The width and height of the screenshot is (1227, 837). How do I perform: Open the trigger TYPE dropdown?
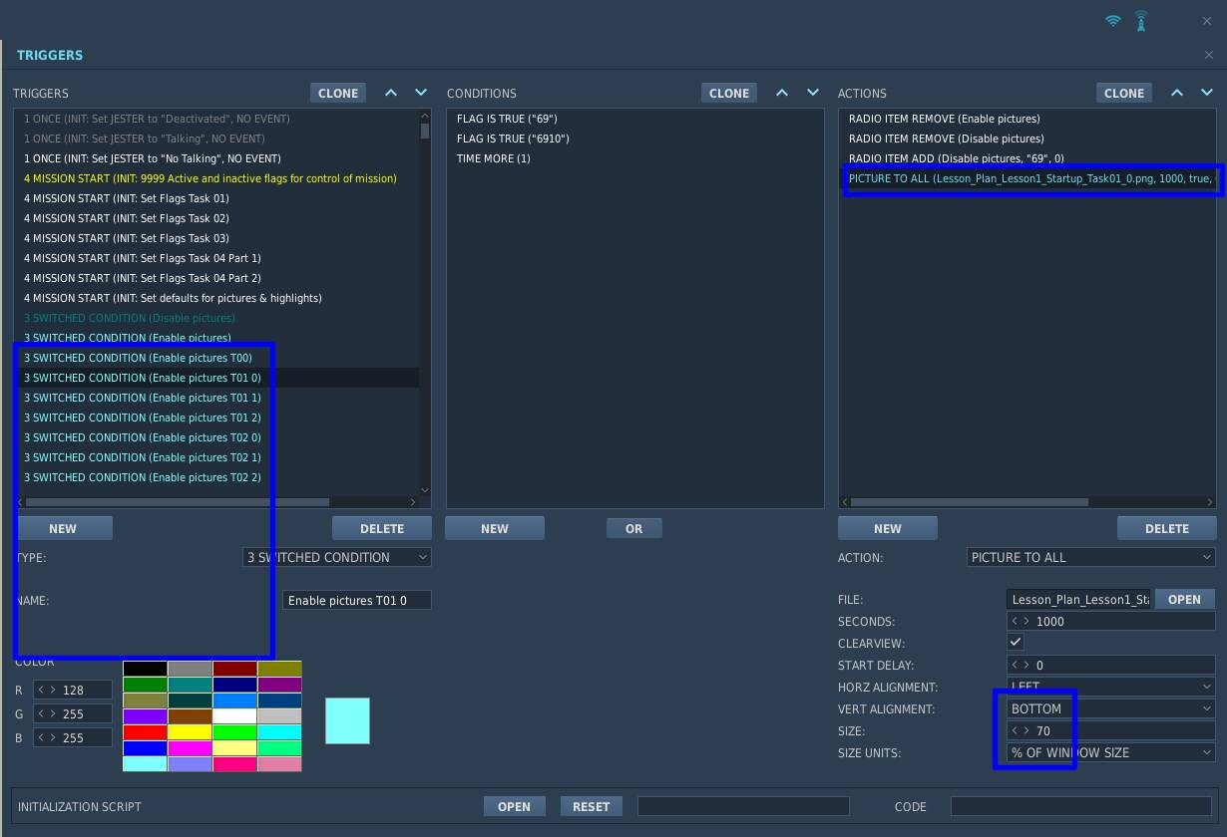pyautogui.click(x=337, y=557)
